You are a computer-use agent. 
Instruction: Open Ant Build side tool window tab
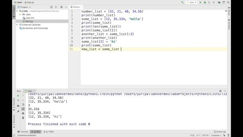coord(229,24)
